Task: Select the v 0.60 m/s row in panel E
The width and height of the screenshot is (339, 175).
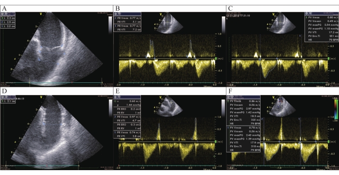Action: pos(127,101)
